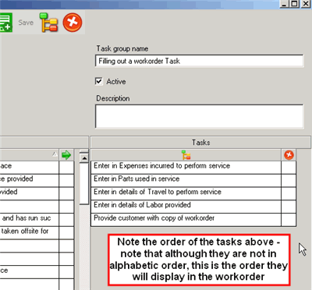This screenshot has width=312, height=290.
Task: Click the hierarchy icon in Tasks column header
Action: [x=186, y=155]
